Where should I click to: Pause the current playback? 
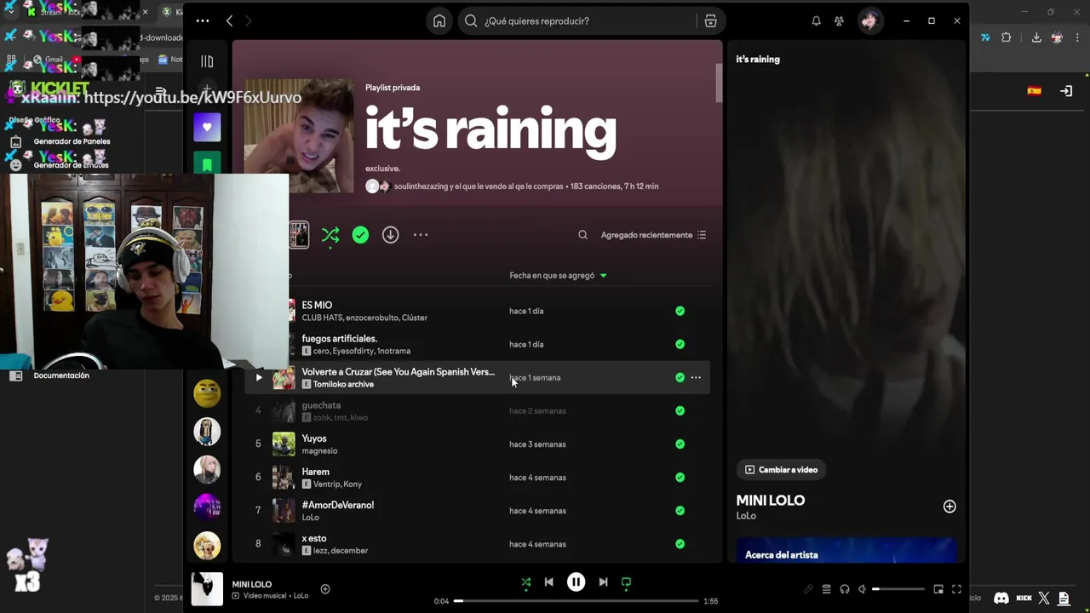(576, 582)
